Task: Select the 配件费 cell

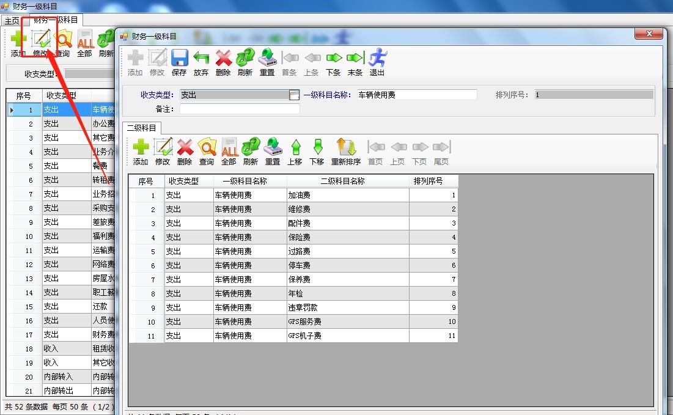Action: [x=348, y=223]
